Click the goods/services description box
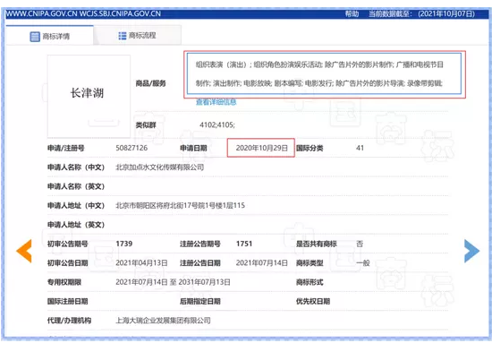This screenshot has width=492, height=343. point(324,73)
